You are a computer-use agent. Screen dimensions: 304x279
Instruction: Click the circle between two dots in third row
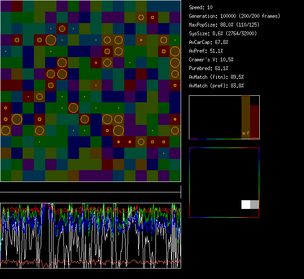62,29
